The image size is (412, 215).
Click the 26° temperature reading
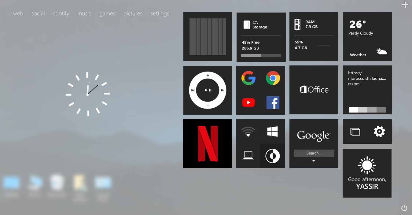pos(358,24)
